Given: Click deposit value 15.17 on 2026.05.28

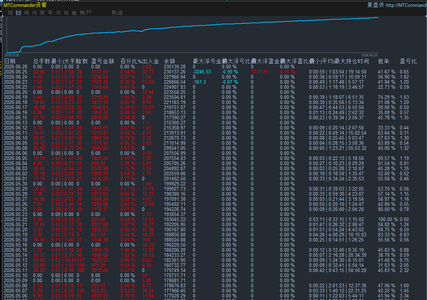Looking at the screenshot, I should [148, 194].
